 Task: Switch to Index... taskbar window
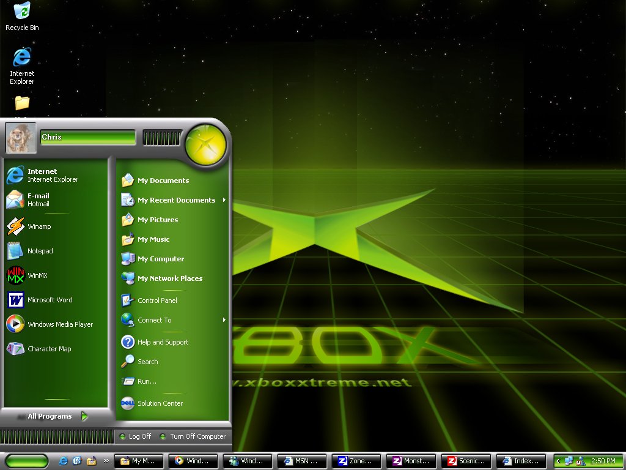point(521,461)
